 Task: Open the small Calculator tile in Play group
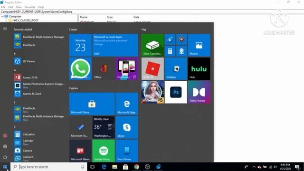pyautogui.click(x=170, y=51)
